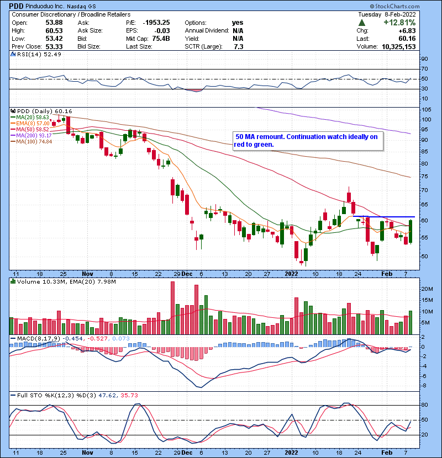Click the RSI(14) indicator line icon

[13, 54]
